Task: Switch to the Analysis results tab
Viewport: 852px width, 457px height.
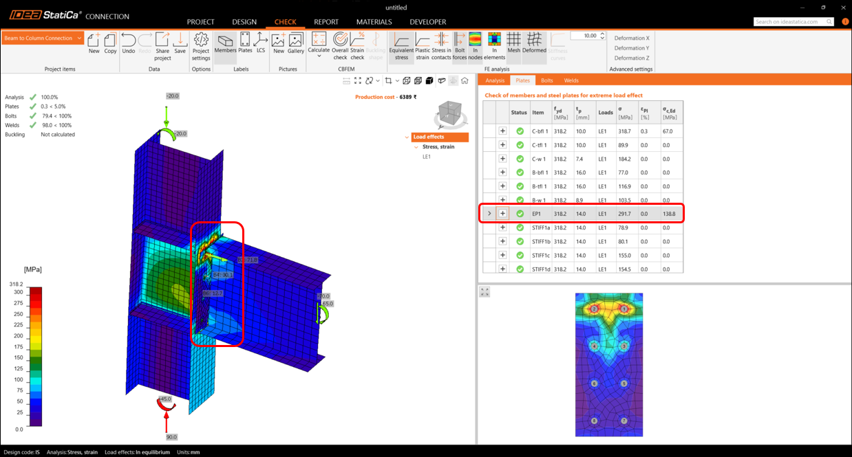Action: [495, 80]
